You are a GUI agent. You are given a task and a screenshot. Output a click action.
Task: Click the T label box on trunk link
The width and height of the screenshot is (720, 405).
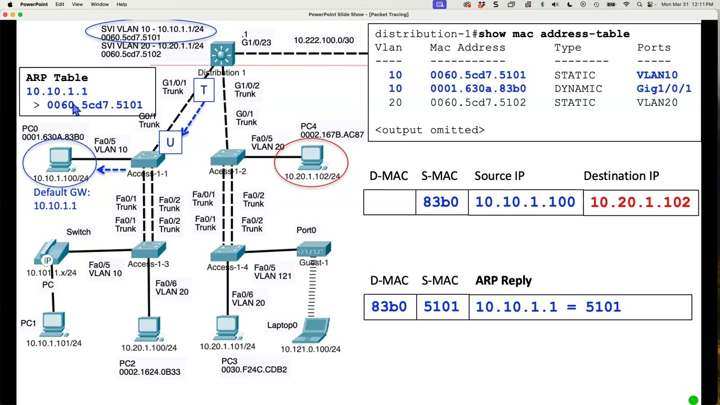click(x=204, y=90)
